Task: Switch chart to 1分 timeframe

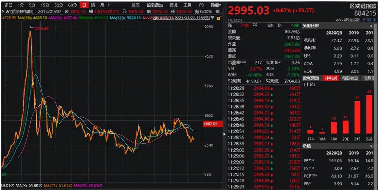Action: click(21, 5)
